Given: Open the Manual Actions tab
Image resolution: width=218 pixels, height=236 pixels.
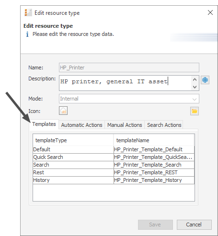Looking at the screenshot, I should 125,125.
